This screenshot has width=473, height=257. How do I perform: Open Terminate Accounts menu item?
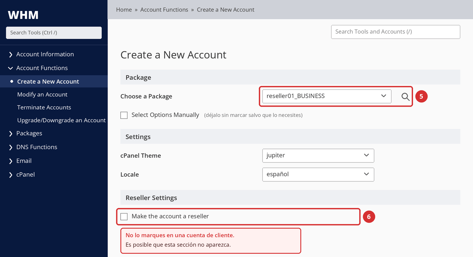point(44,108)
